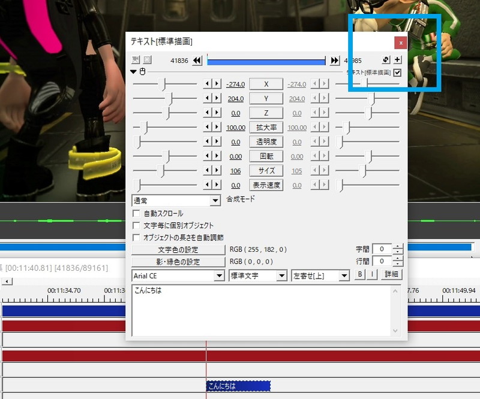
Task: Increase サイズ value with right arrow
Action: tap(217, 170)
